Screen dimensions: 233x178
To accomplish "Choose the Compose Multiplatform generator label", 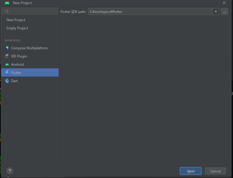I will [x=29, y=48].
